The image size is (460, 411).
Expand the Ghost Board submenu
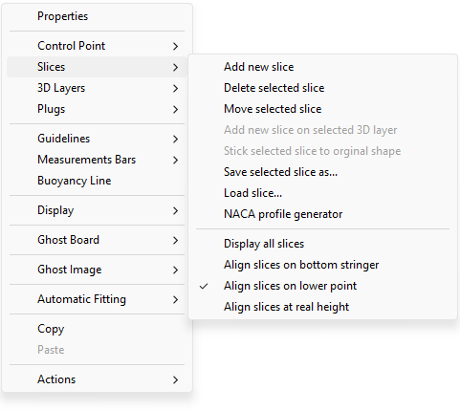tap(97, 240)
